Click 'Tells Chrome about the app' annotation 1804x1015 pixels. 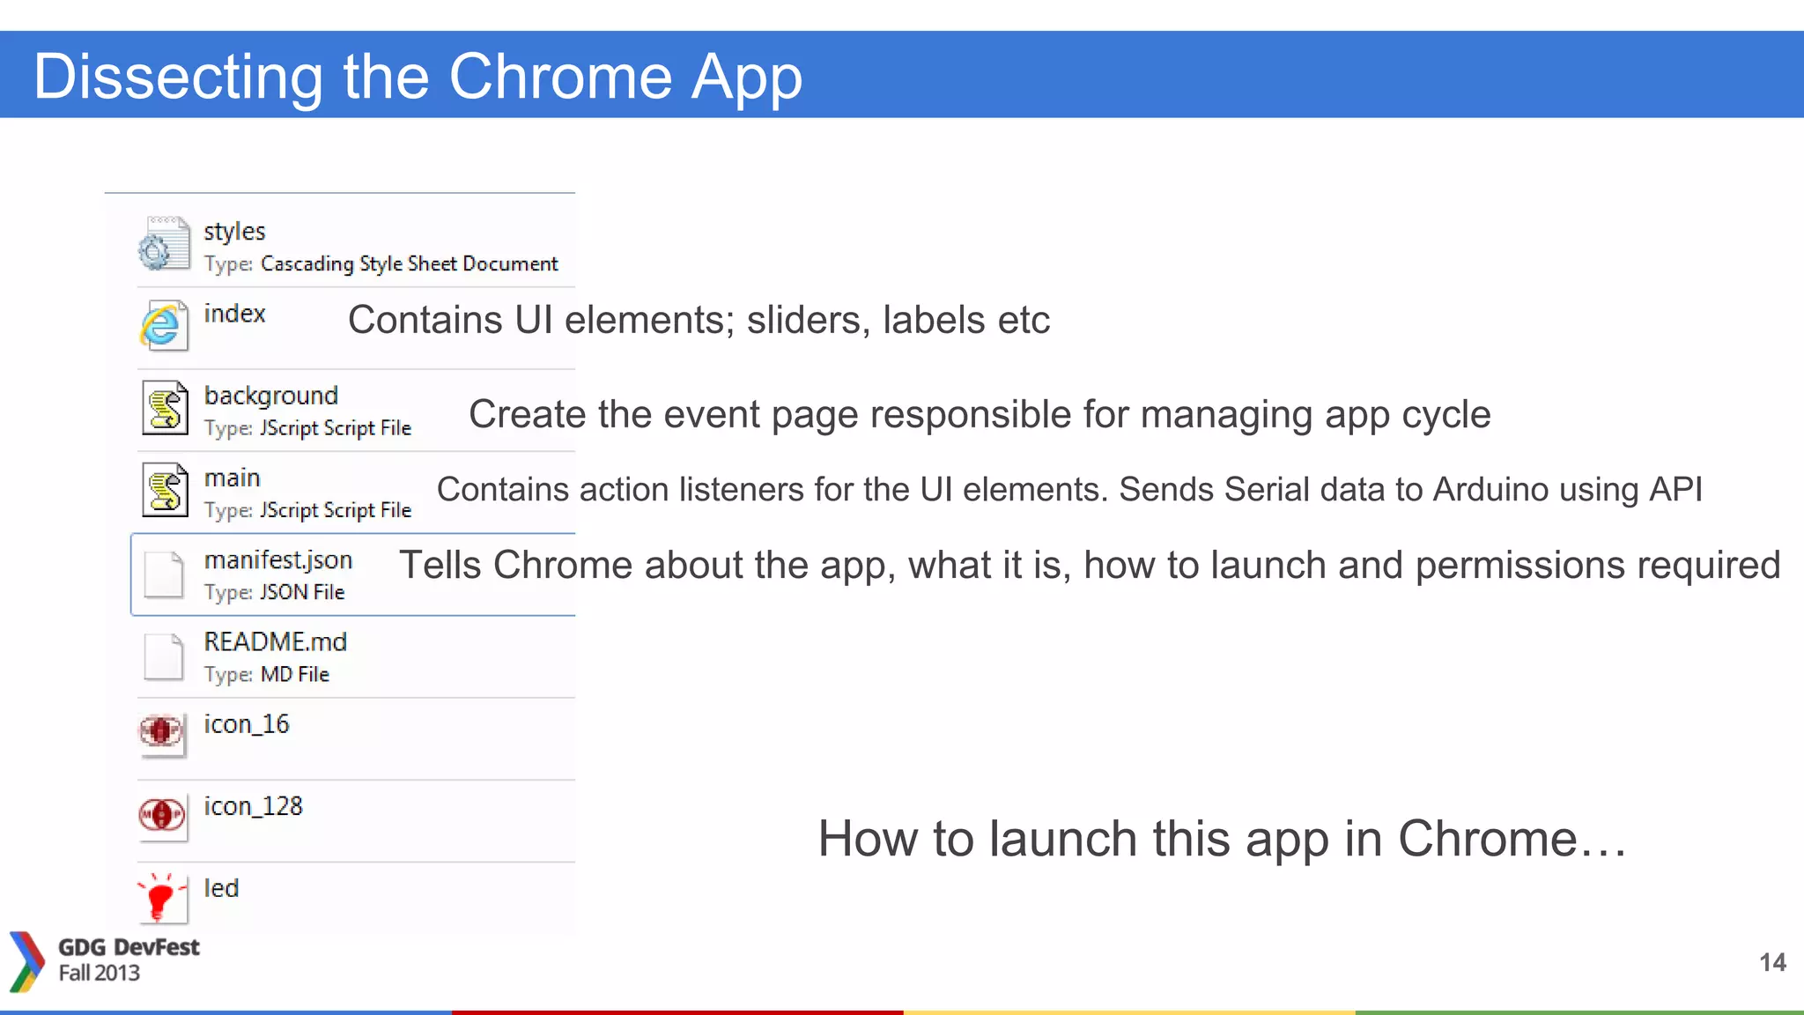click(x=1090, y=565)
